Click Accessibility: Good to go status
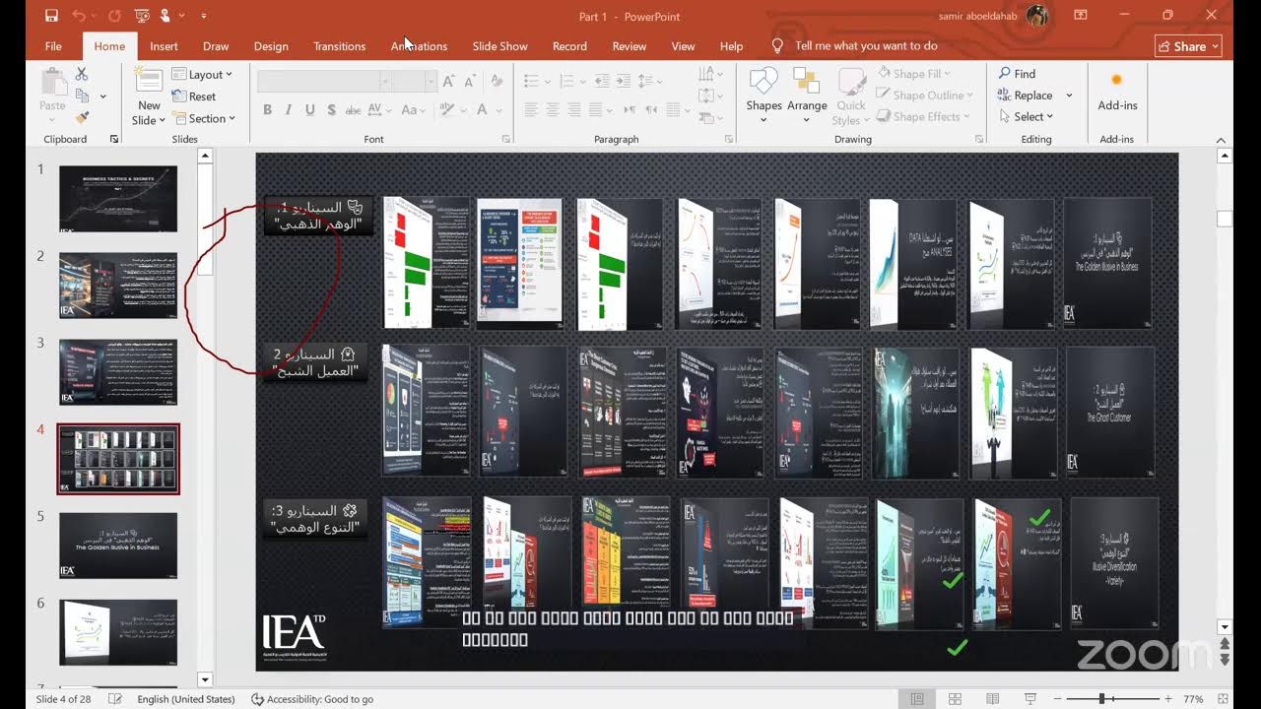1261x709 pixels. [x=312, y=699]
